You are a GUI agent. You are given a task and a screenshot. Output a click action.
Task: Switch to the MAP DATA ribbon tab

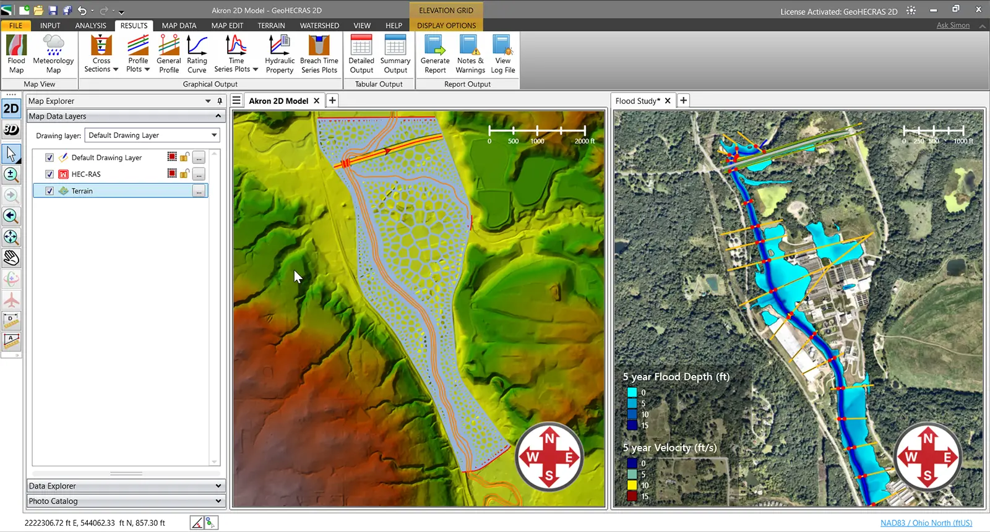(x=179, y=25)
